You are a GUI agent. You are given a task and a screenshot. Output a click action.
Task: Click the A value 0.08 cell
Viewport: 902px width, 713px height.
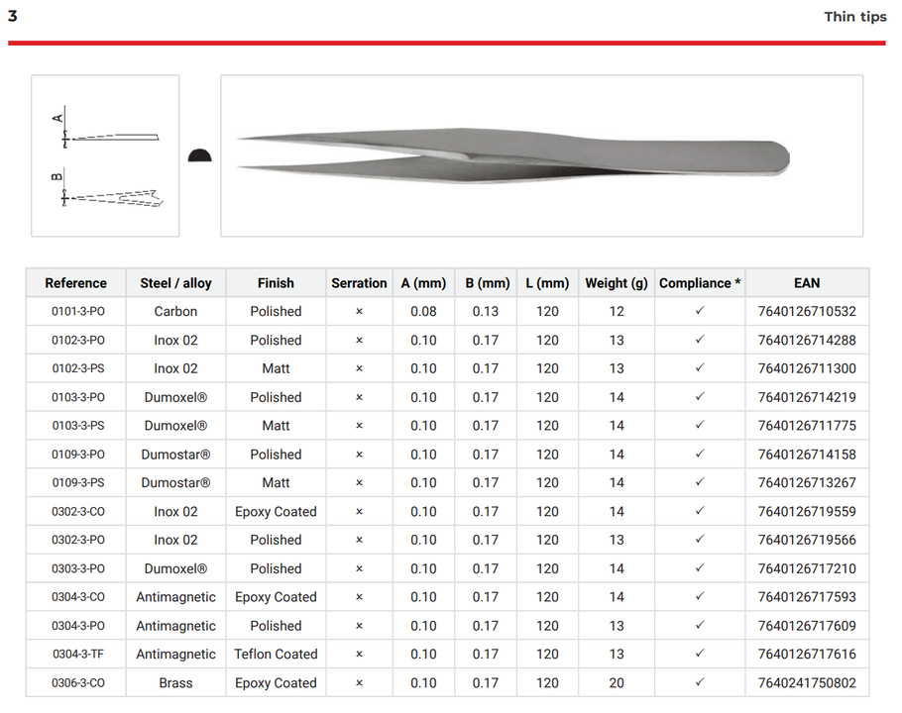point(424,311)
